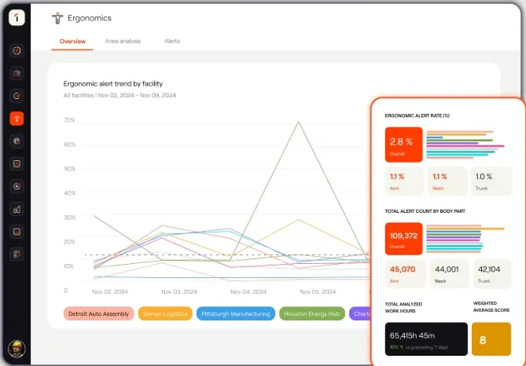This screenshot has height=366, width=526.
Task: Click the 2.8 % Overall alert rate card
Action: (403, 145)
